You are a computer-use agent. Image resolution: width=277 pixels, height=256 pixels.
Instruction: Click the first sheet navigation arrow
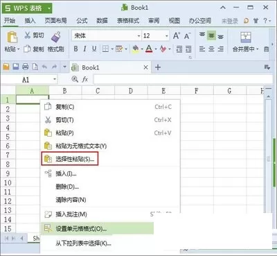6,238
